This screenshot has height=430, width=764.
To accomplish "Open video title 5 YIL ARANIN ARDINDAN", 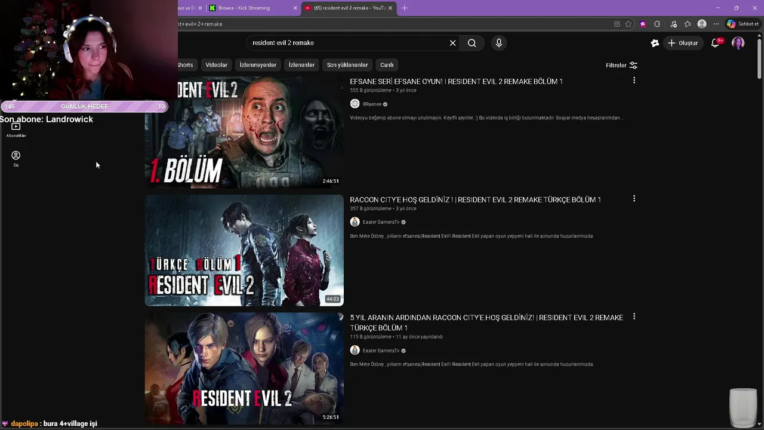I will (486, 322).
